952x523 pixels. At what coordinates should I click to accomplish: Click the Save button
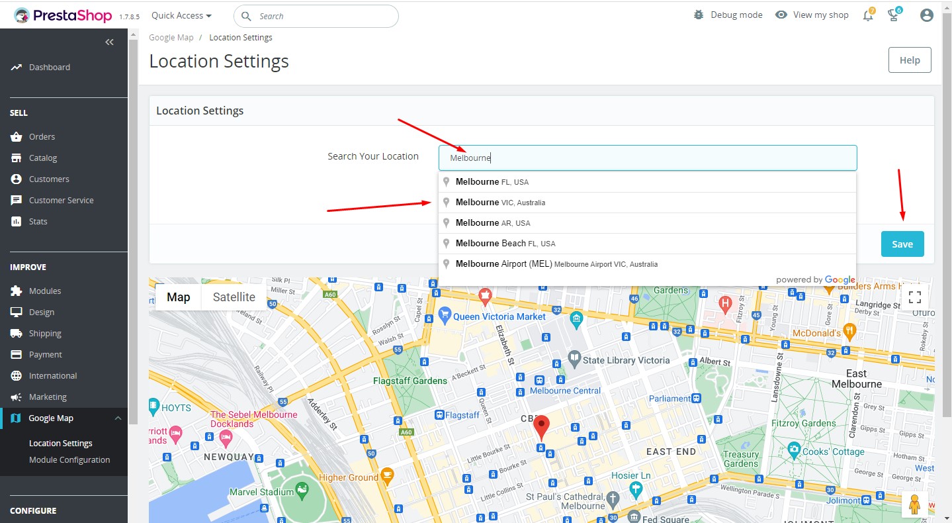[x=902, y=244]
